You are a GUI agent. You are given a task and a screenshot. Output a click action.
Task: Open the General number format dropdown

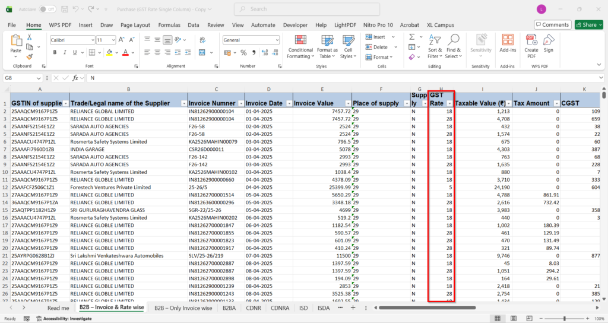coord(277,40)
